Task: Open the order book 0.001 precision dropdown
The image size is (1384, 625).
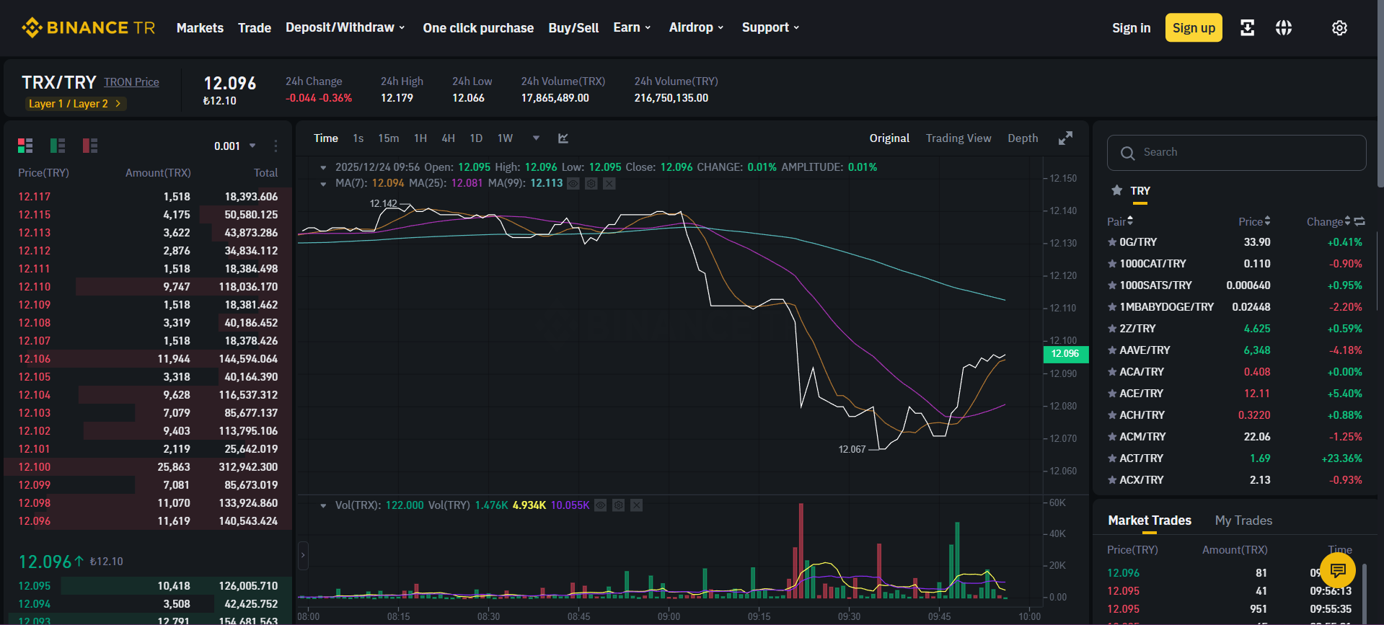Action: click(x=235, y=146)
